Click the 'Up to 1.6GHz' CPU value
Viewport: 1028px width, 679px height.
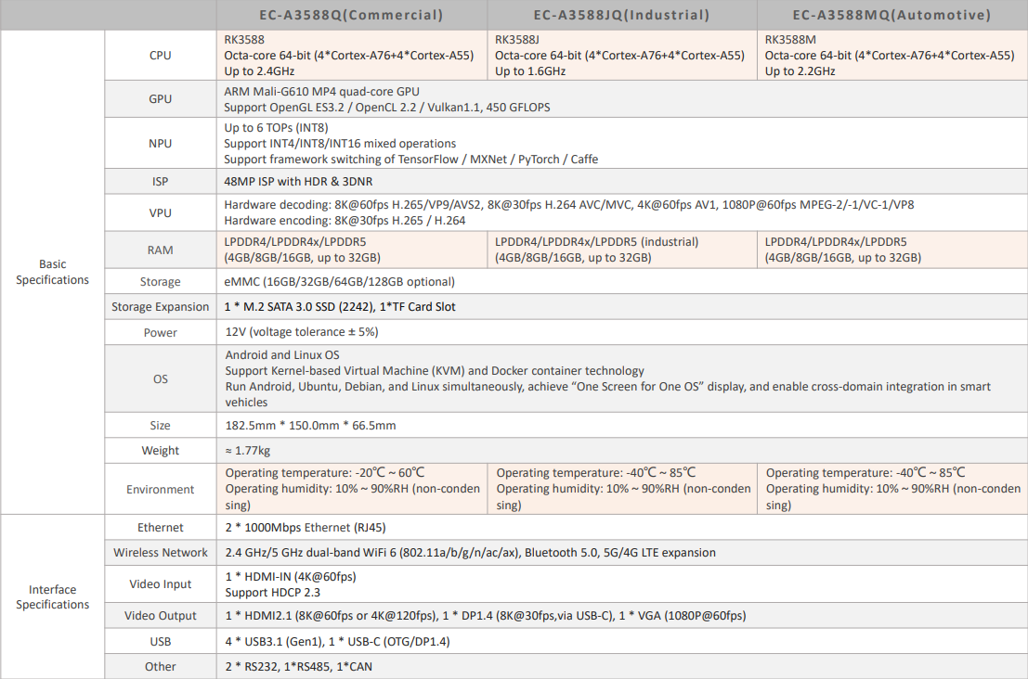[529, 71]
